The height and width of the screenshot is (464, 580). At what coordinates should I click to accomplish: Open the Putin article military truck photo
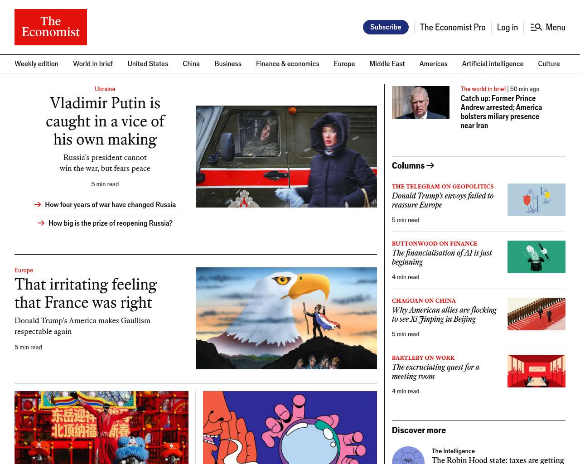tap(286, 156)
